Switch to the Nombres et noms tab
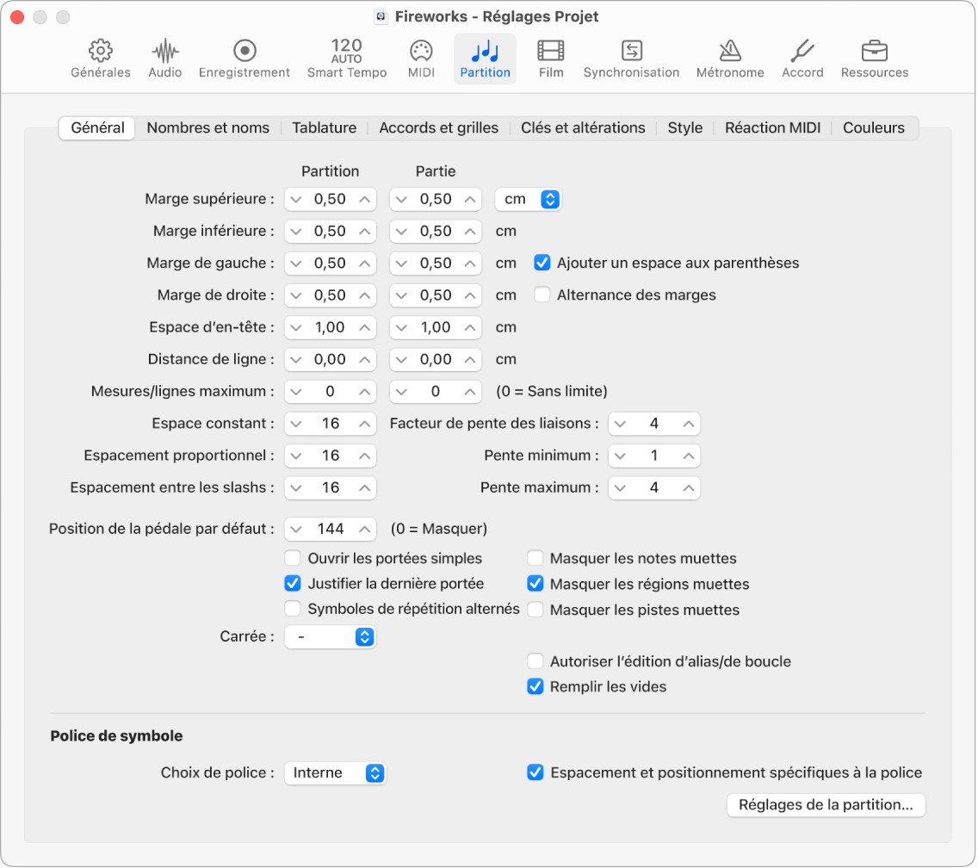The height and width of the screenshot is (868, 978). point(207,128)
